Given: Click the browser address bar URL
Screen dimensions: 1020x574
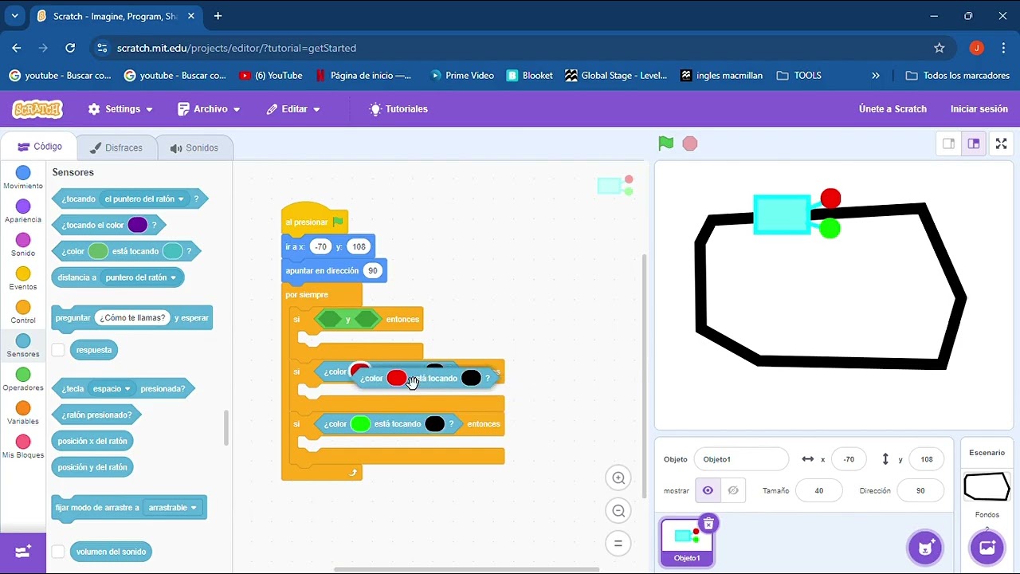Looking at the screenshot, I should tap(237, 48).
